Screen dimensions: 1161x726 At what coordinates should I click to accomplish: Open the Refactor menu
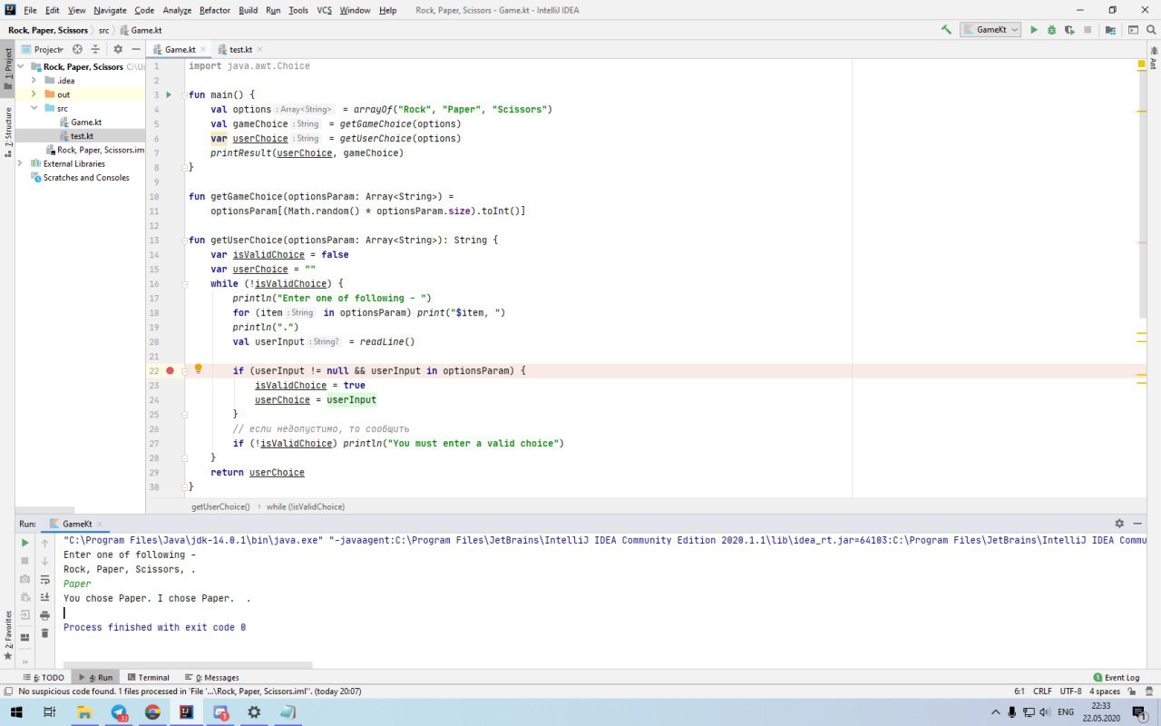click(215, 10)
